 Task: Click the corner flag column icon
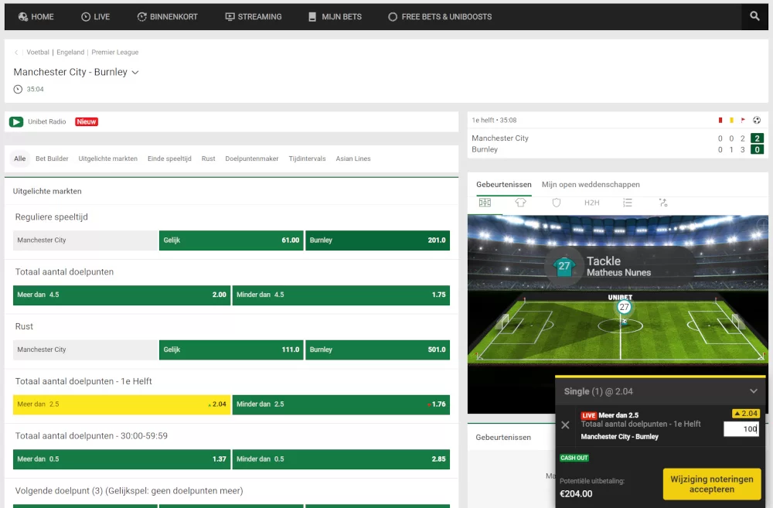point(743,121)
